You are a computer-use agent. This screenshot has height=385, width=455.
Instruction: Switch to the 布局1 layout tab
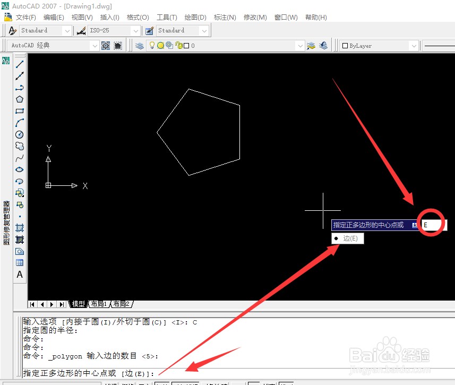(x=99, y=304)
